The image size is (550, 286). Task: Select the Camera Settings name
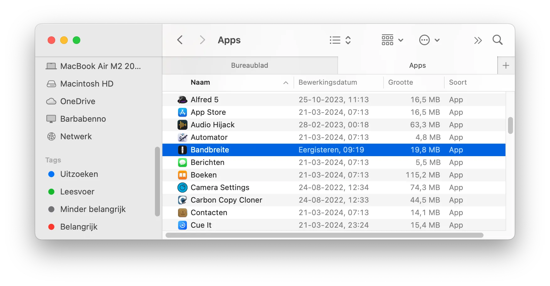pos(220,188)
